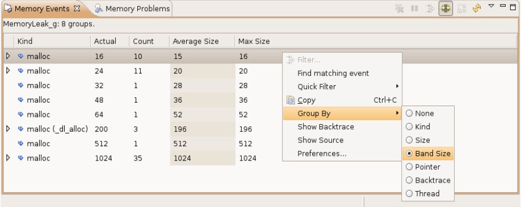Screen dimensions: 521x207
Task: Click the greyed-out Filter... menu item
Action: click(x=342, y=60)
